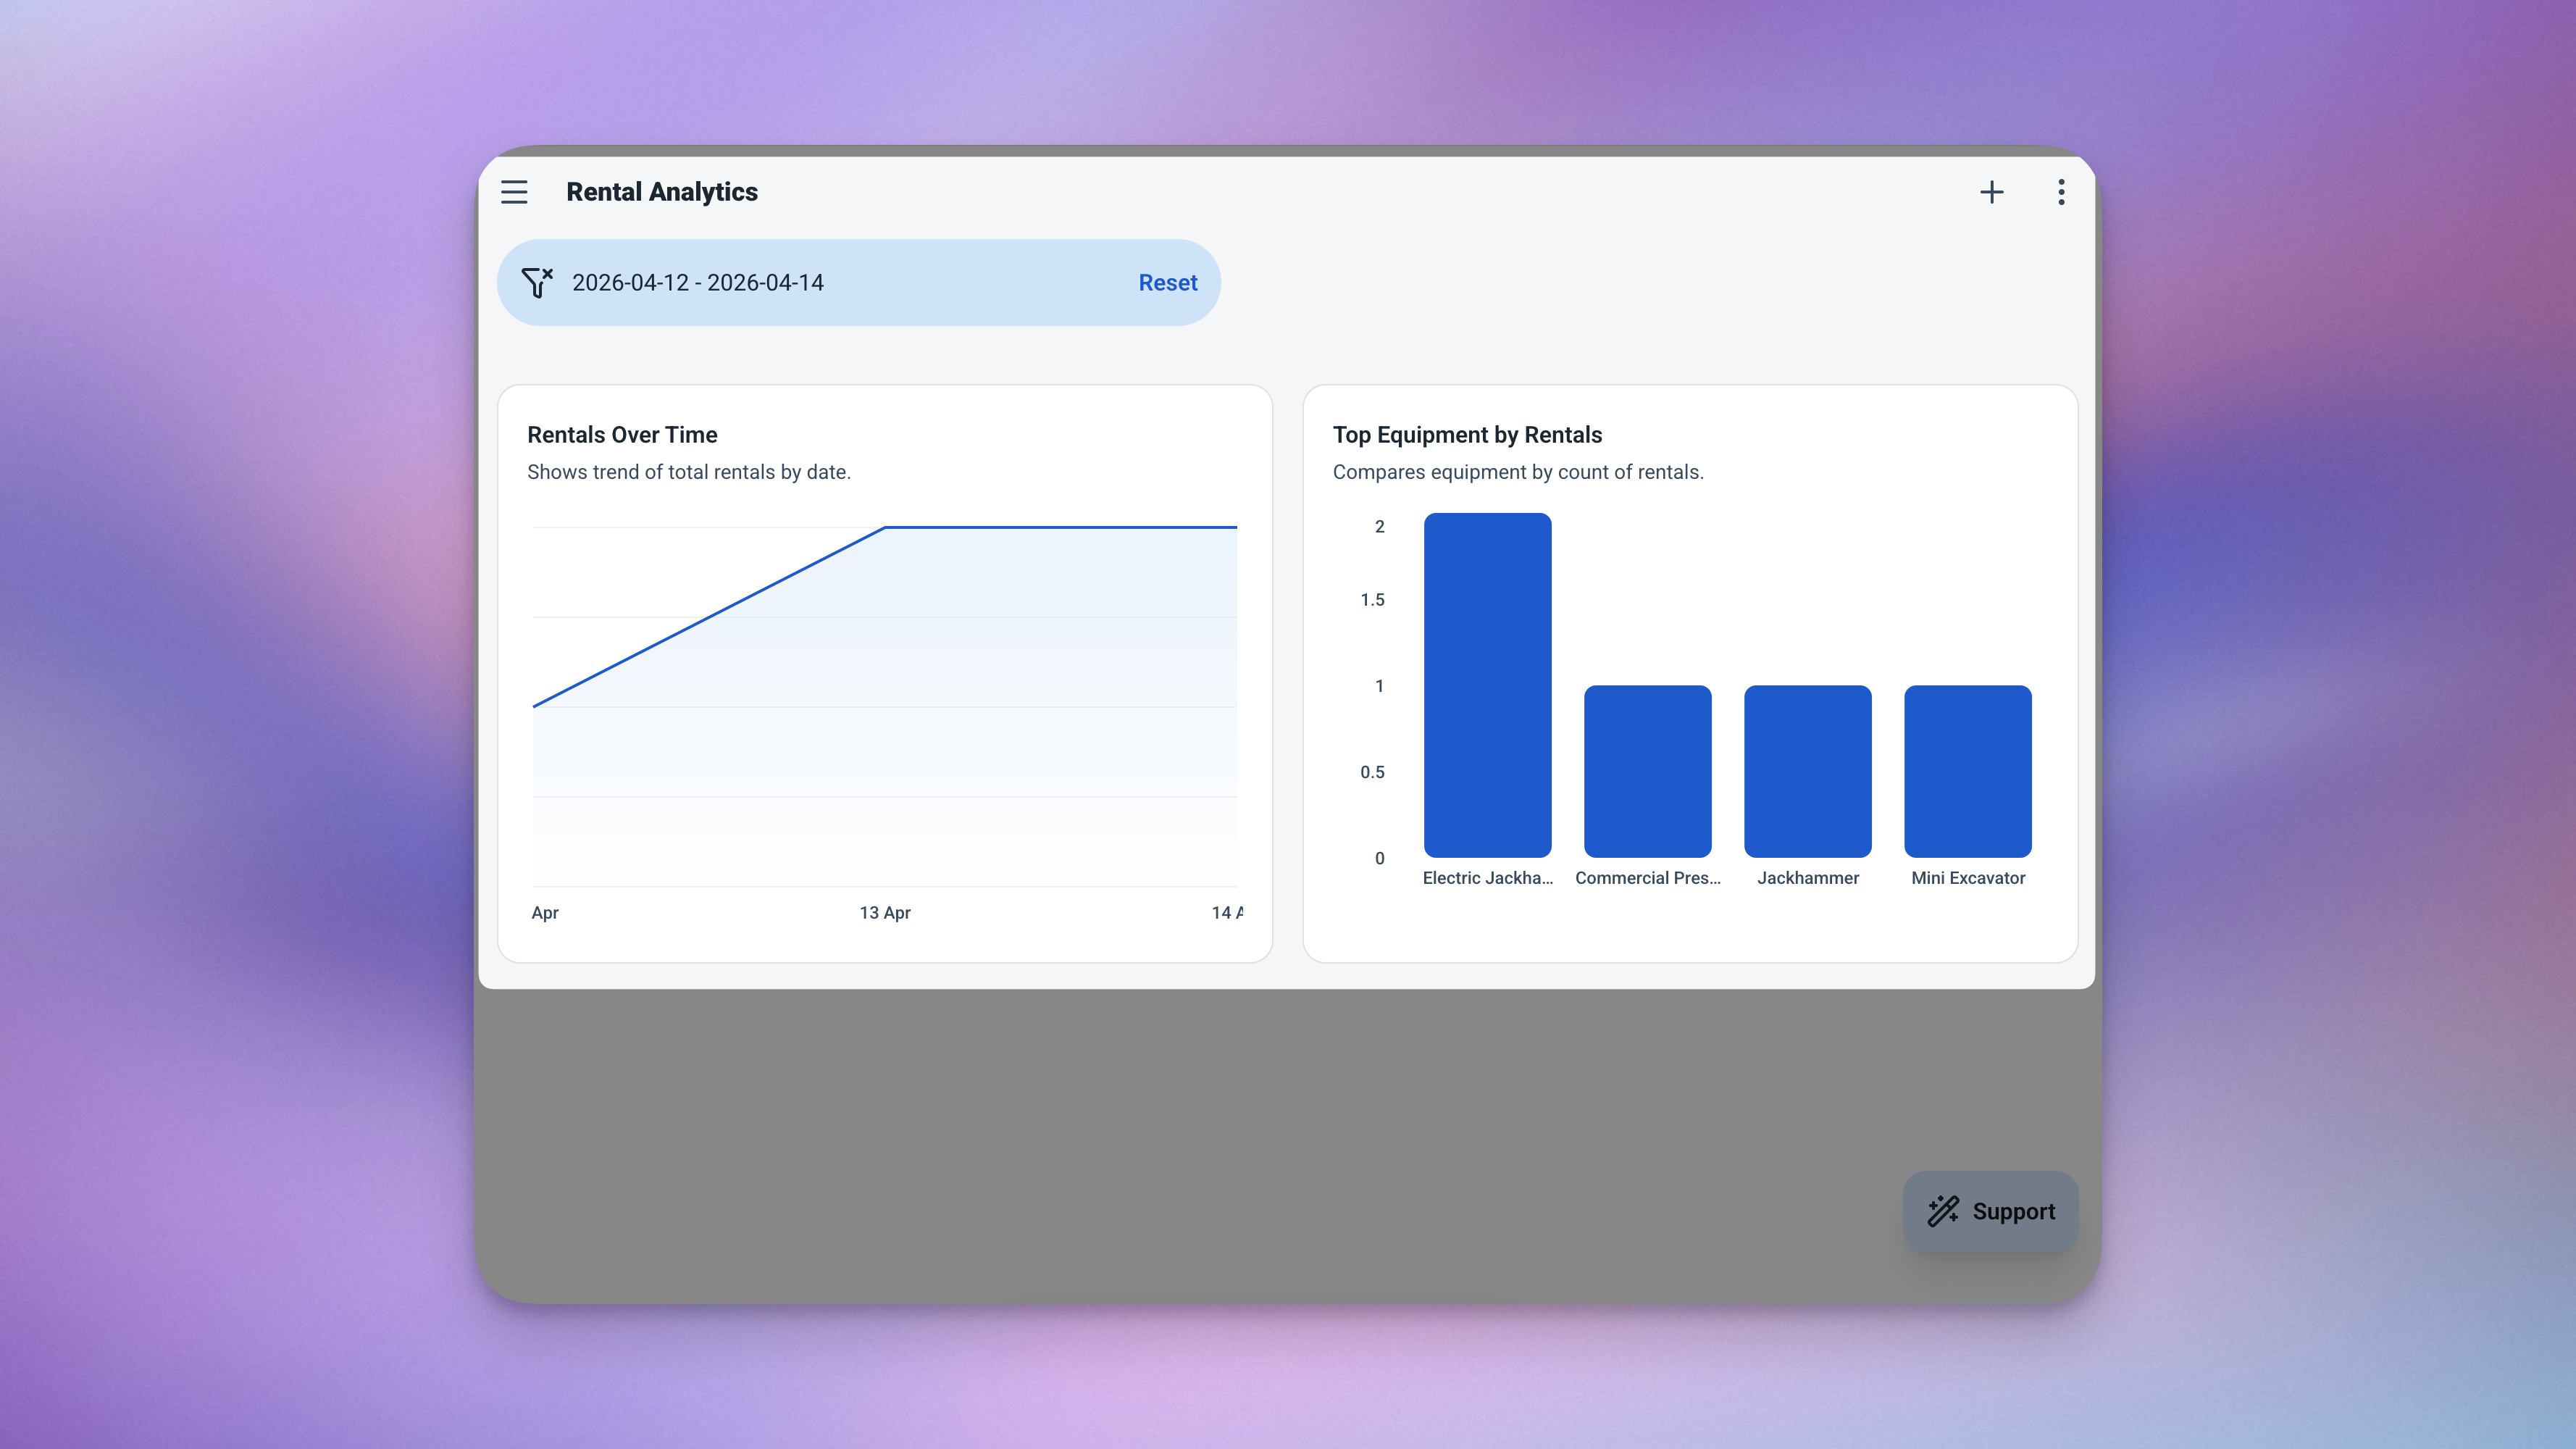Click the Apr axis label
This screenshot has height=1449, width=2576.
click(x=545, y=913)
